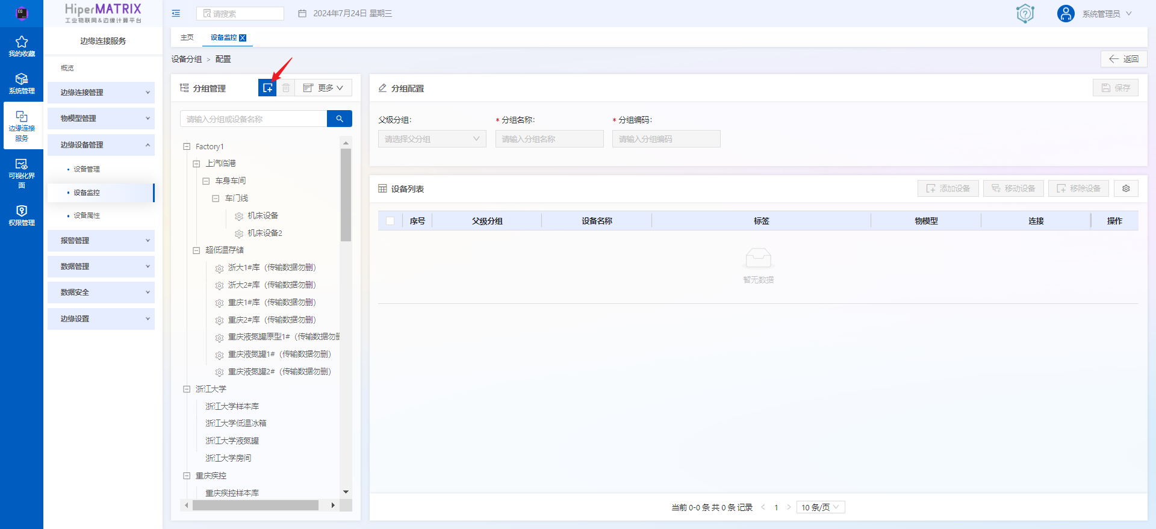Expand the 数据安全 menu

tap(101, 292)
